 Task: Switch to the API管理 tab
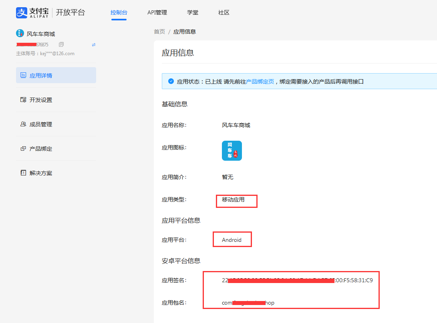(x=157, y=12)
